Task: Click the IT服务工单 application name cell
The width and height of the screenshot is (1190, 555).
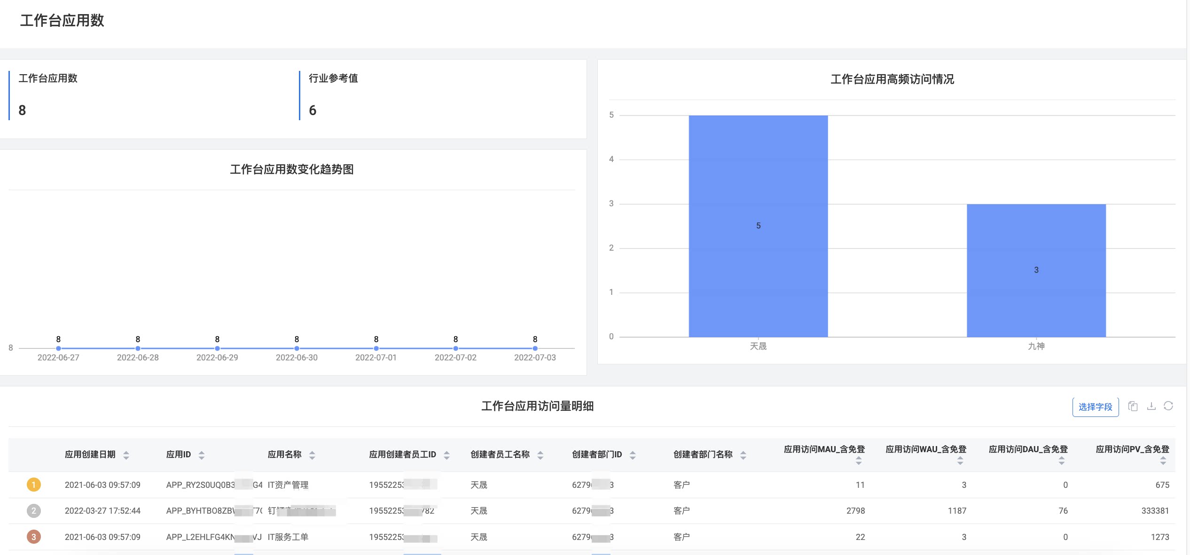Action: [x=288, y=537]
